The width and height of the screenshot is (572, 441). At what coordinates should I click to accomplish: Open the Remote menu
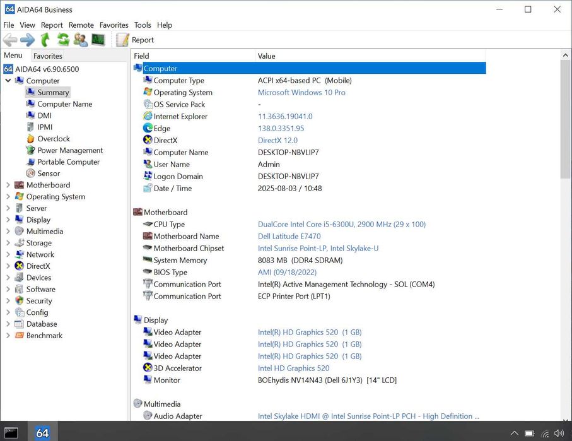pyautogui.click(x=81, y=25)
